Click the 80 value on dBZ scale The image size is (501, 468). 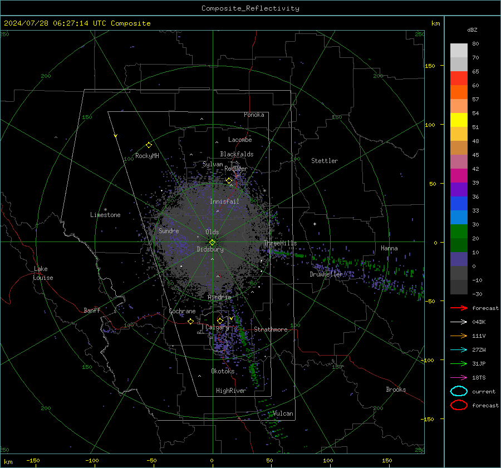[x=475, y=44]
